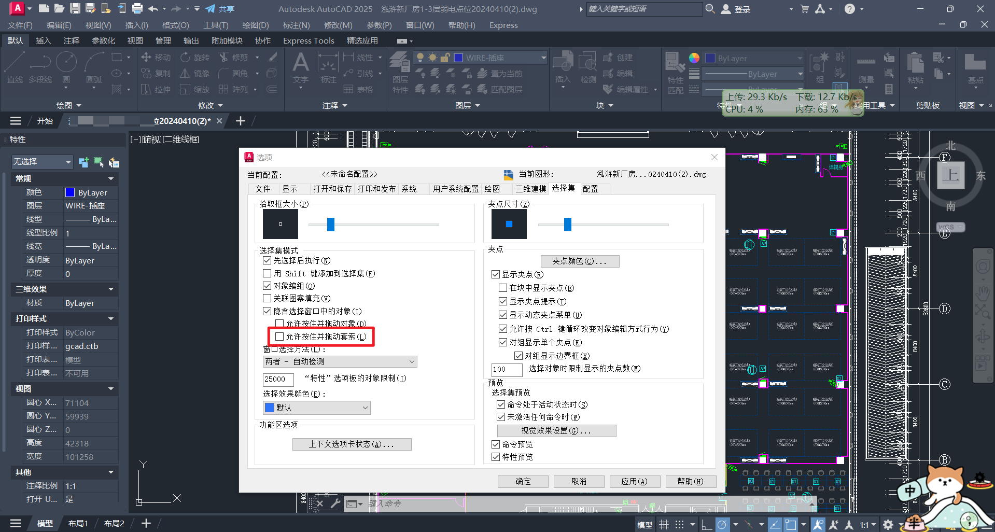Select the Polyline (多段线) tool
This screenshot has width=995, height=532.
[40, 67]
